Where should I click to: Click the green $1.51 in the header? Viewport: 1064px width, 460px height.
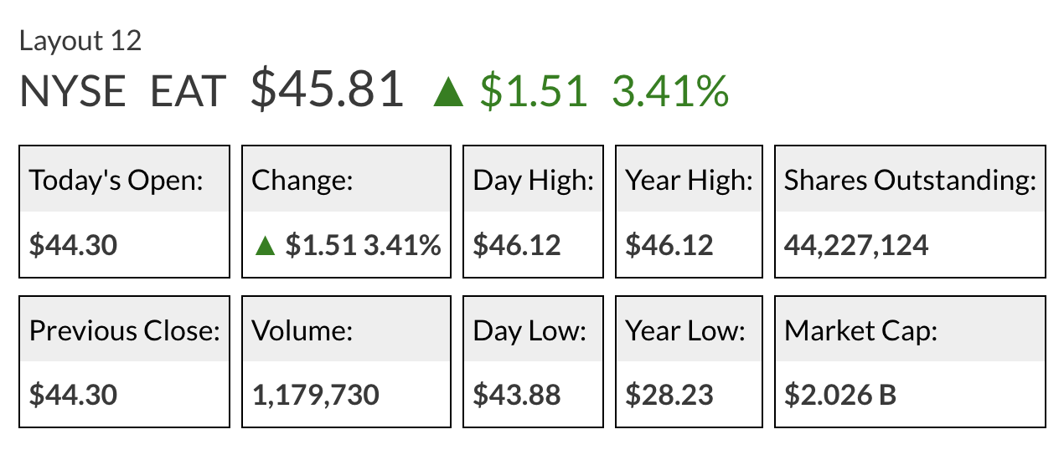pyautogui.click(x=533, y=92)
